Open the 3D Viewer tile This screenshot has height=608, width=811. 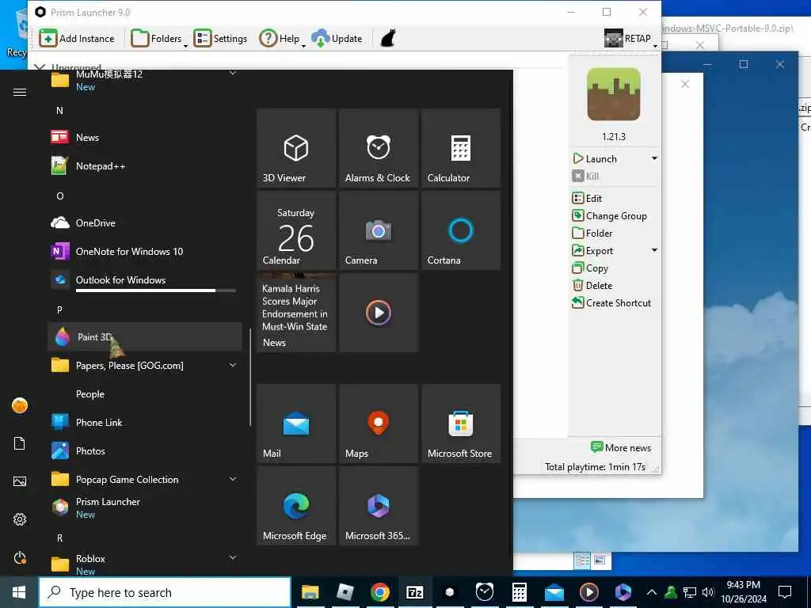296,148
